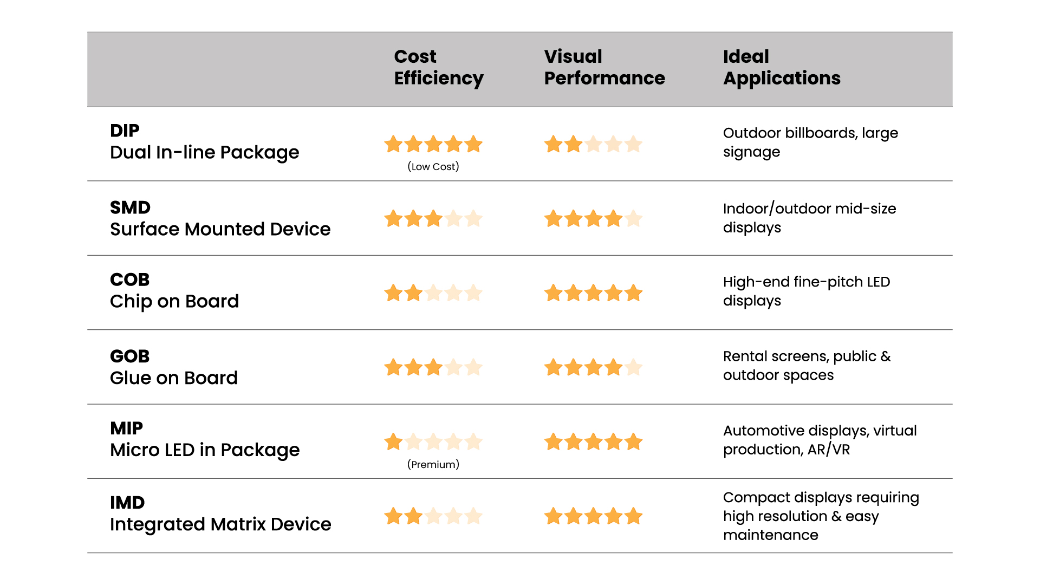Select the IMD visual performance stars
The width and height of the screenshot is (1040, 585).
click(x=593, y=516)
